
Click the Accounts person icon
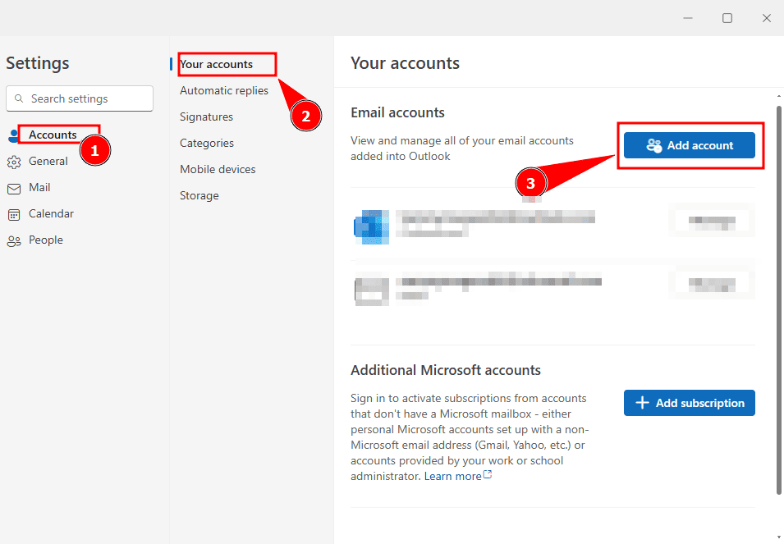(13, 135)
